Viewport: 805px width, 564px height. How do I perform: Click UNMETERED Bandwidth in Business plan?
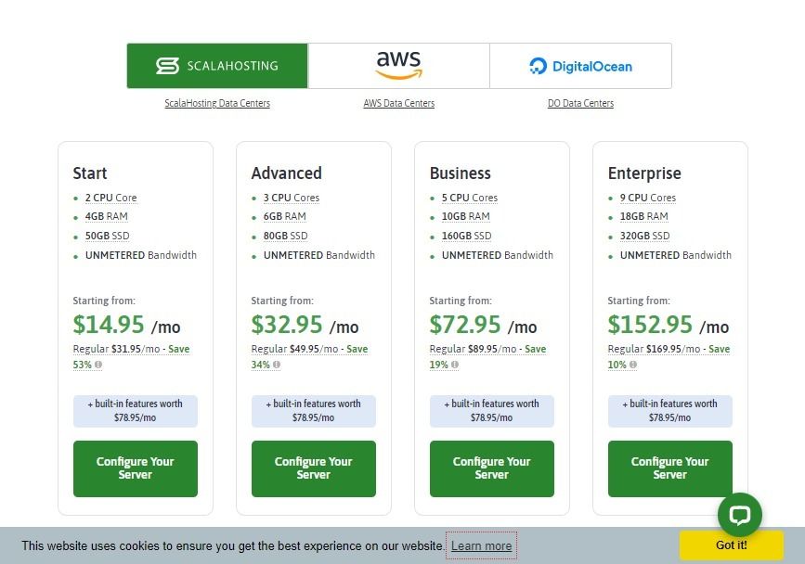[497, 255]
